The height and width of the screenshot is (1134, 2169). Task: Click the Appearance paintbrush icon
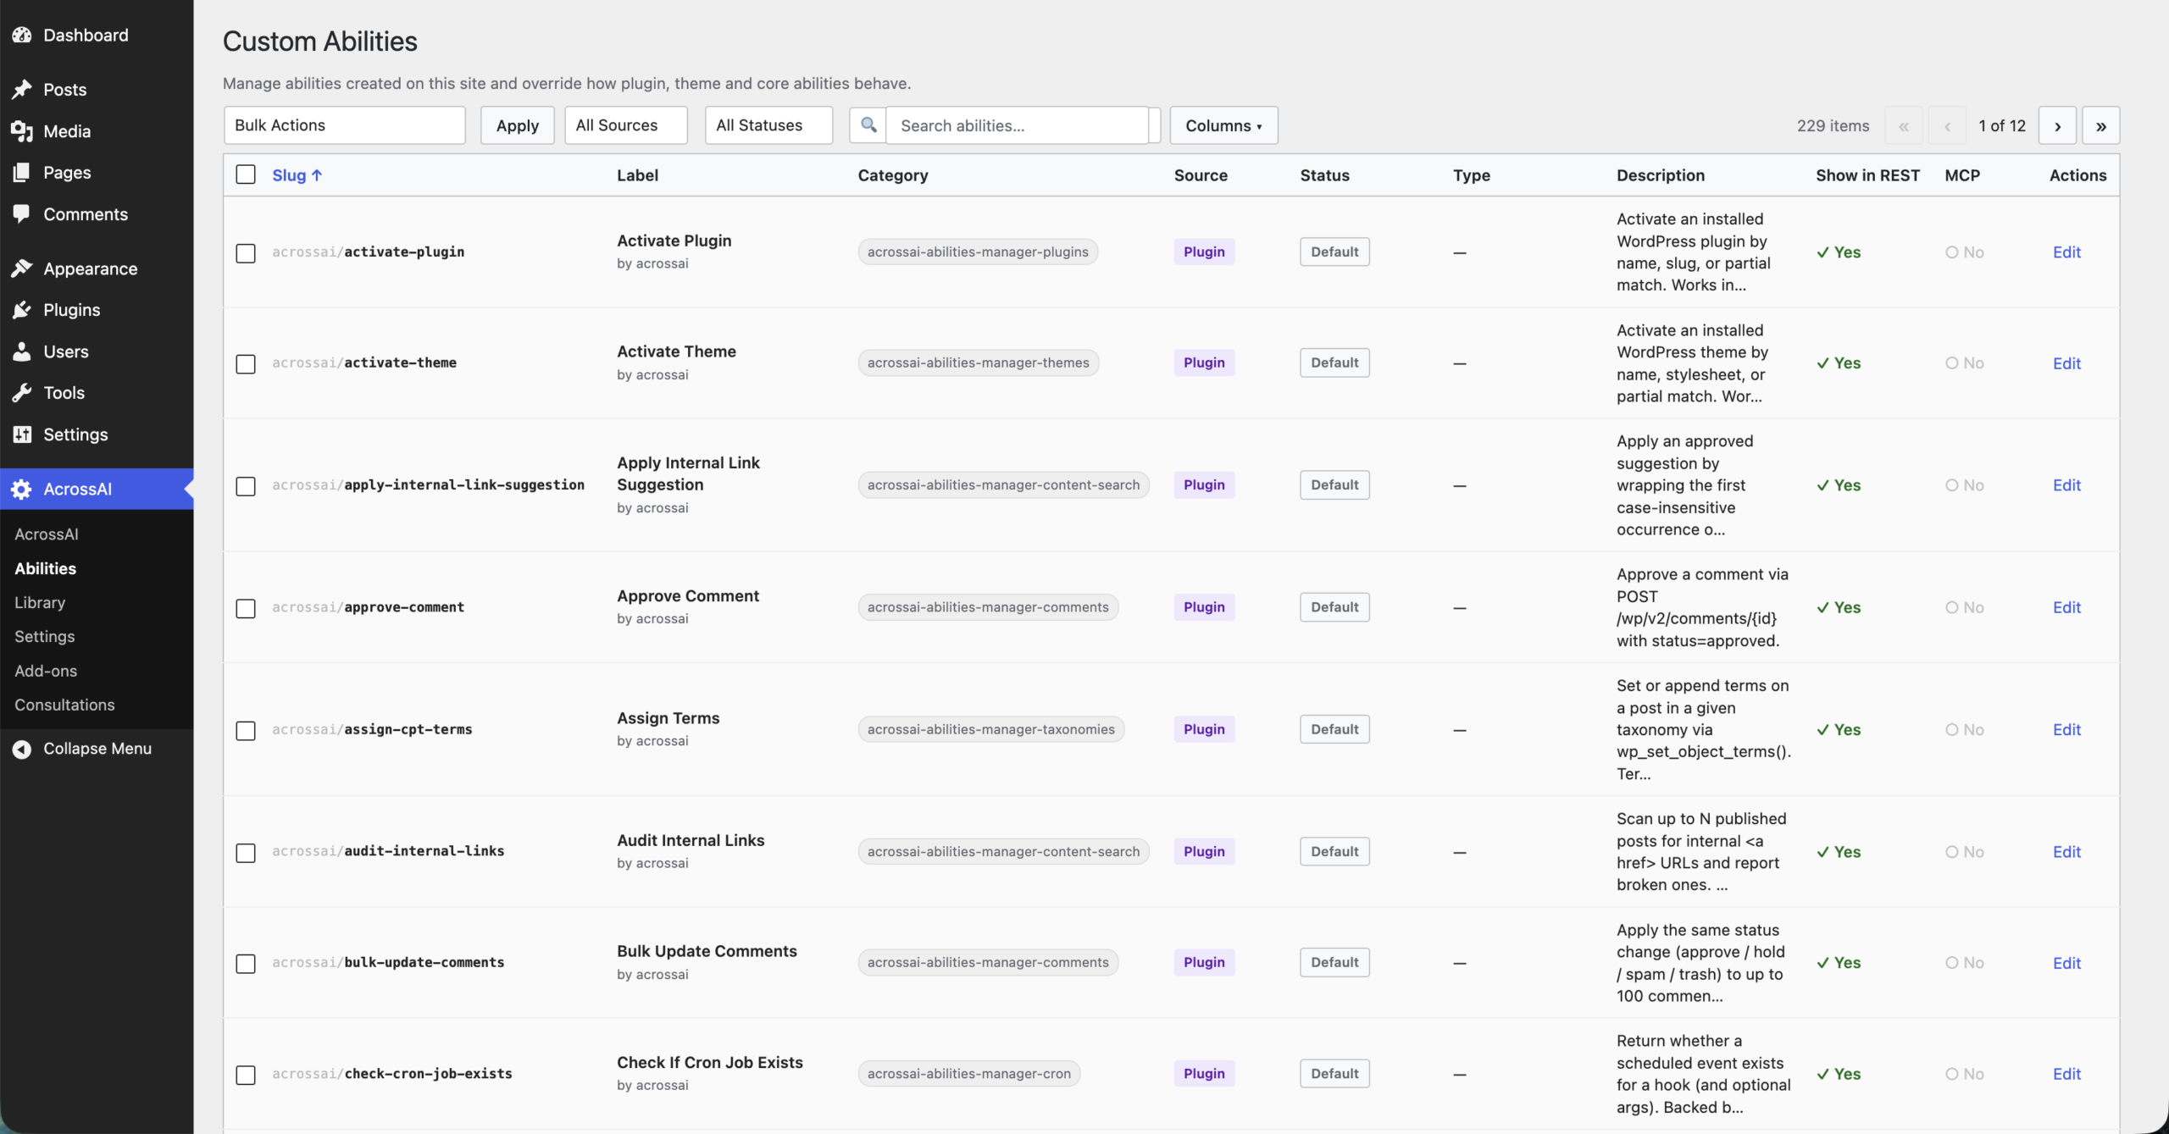(x=22, y=268)
